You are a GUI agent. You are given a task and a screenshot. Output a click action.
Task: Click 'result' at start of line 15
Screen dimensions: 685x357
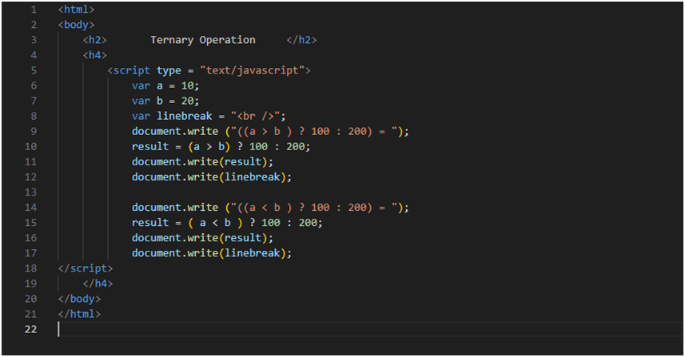pos(150,223)
